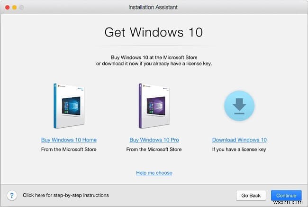Open the Help me choose link
The height and width of the screenshot is (207, 308).
[x=154, y=173]
